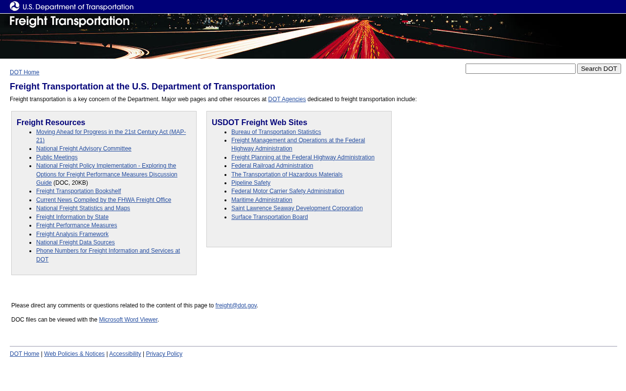This screenshot has width=626, height=391.
Task: Click the Freight Resources heading
Action: click(51, 123)
